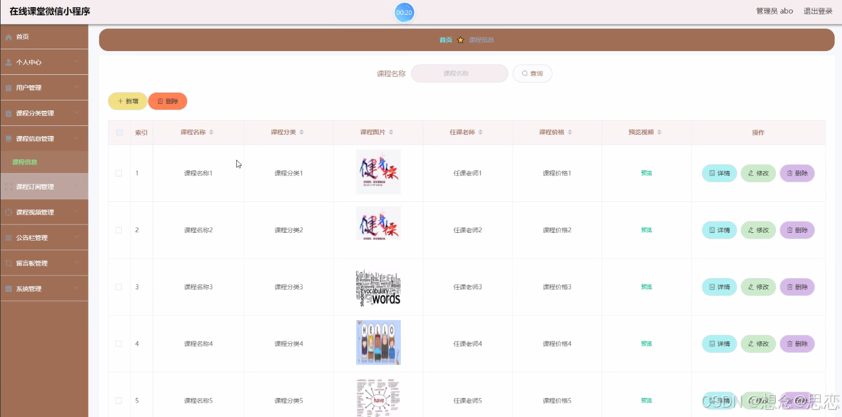Click the icon beside 留言板管理

pos(8,263)
